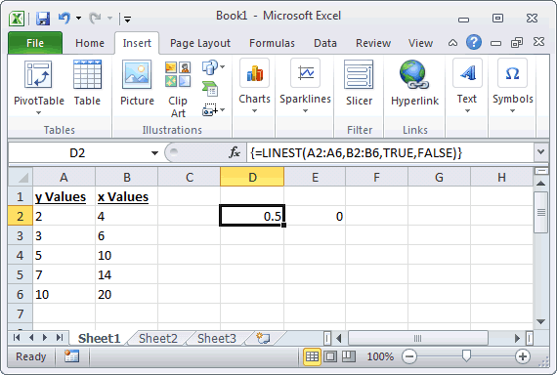Screen dimensions: 557x375
Task: Insert a PivotTable
Action: tap(38, 87)
